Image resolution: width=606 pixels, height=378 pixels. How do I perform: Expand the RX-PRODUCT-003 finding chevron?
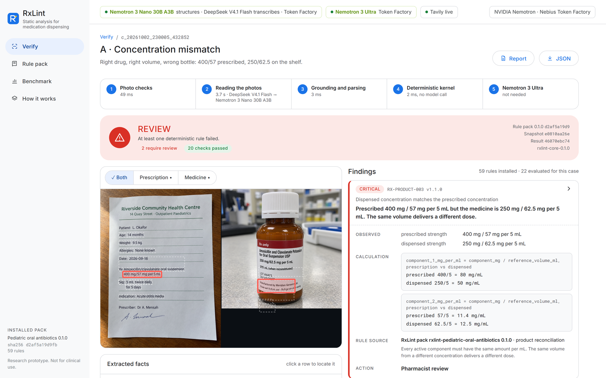pyautogui.click(x=569, y=189)
